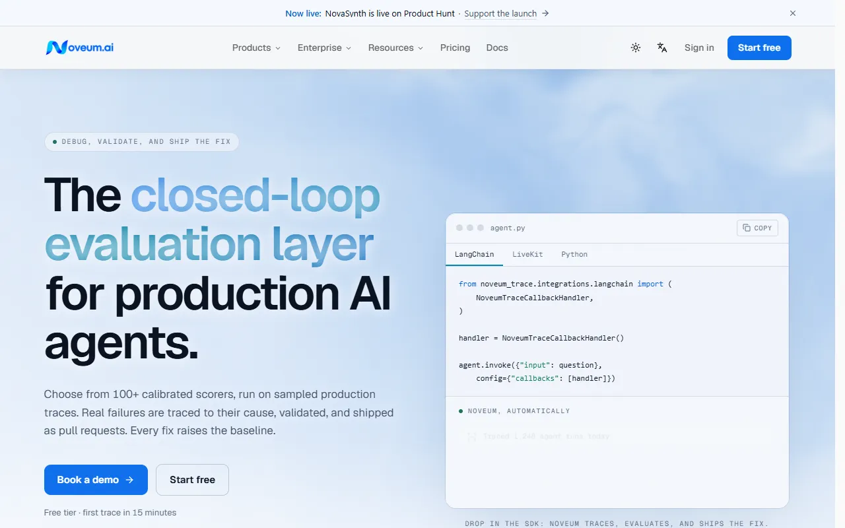Click Start free in the top navigation bar
845x528 pixels.
[x=759, y=48]
